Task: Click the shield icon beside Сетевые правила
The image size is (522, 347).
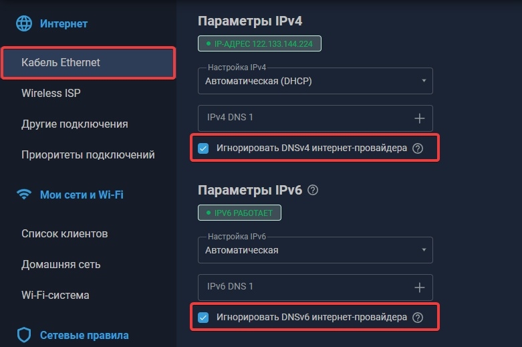Action: pyautogui.click(x=24, y=335)
